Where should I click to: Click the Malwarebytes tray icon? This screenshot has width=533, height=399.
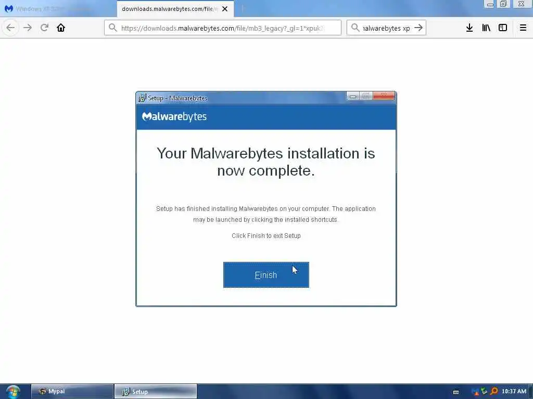(x=475, y=392)
